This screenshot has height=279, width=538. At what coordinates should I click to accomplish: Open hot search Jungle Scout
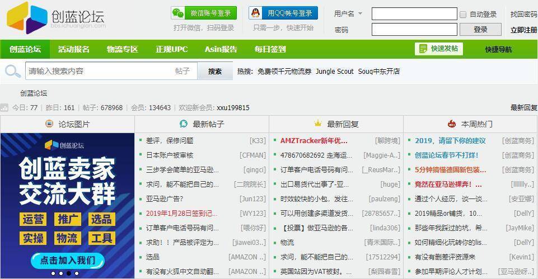coord(335,72)
